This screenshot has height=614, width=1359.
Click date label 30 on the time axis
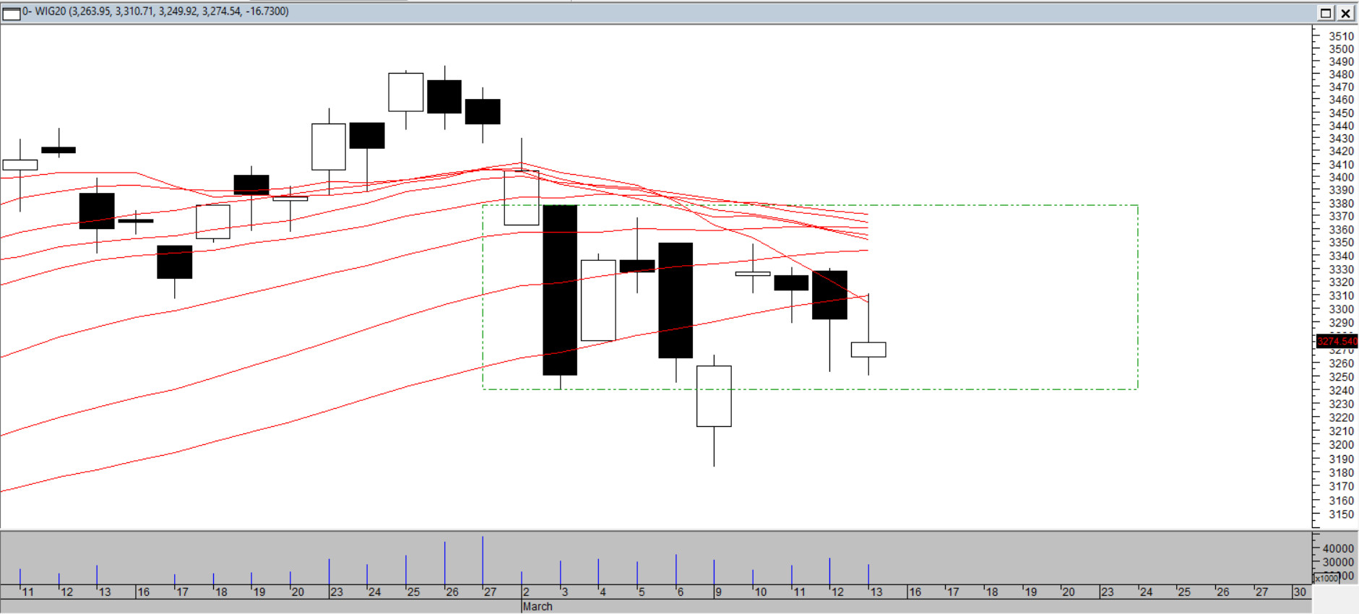(x=1300, y=592)
